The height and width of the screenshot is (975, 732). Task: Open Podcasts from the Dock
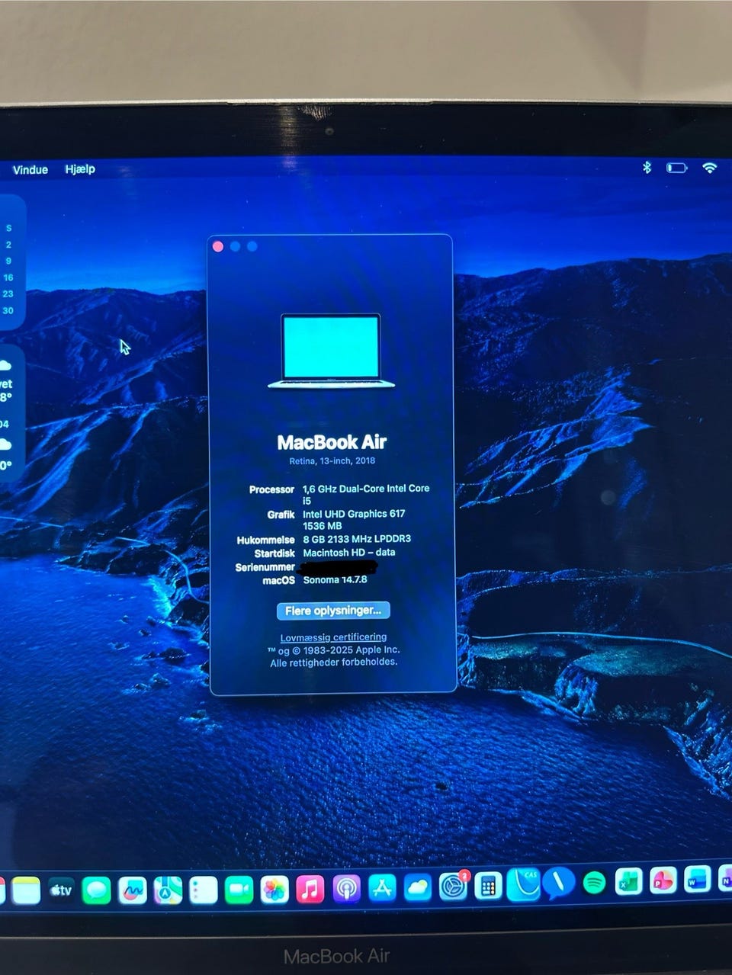click(346, 888)
